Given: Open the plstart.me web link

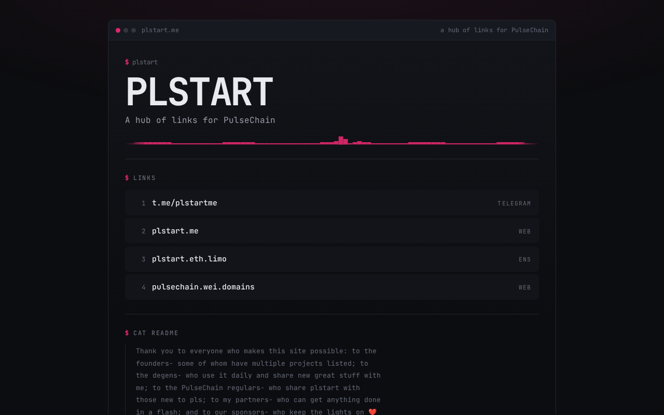Looking at the screenshot, I should pos(332,231).
